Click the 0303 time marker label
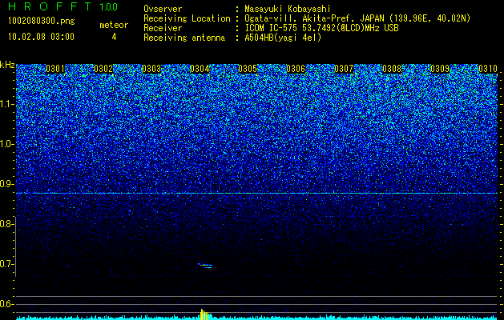Image resolution: width=504 pixels, height=320 pixels. pyautogui.click(x=151, y=69)
